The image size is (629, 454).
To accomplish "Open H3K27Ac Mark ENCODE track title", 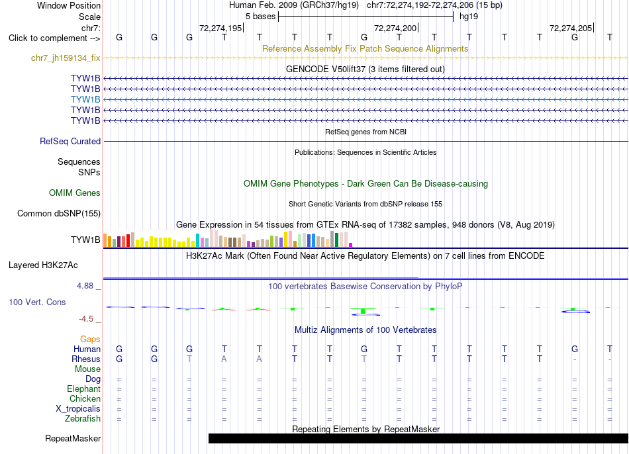I will pyautogui.click(x=365, y=256).
